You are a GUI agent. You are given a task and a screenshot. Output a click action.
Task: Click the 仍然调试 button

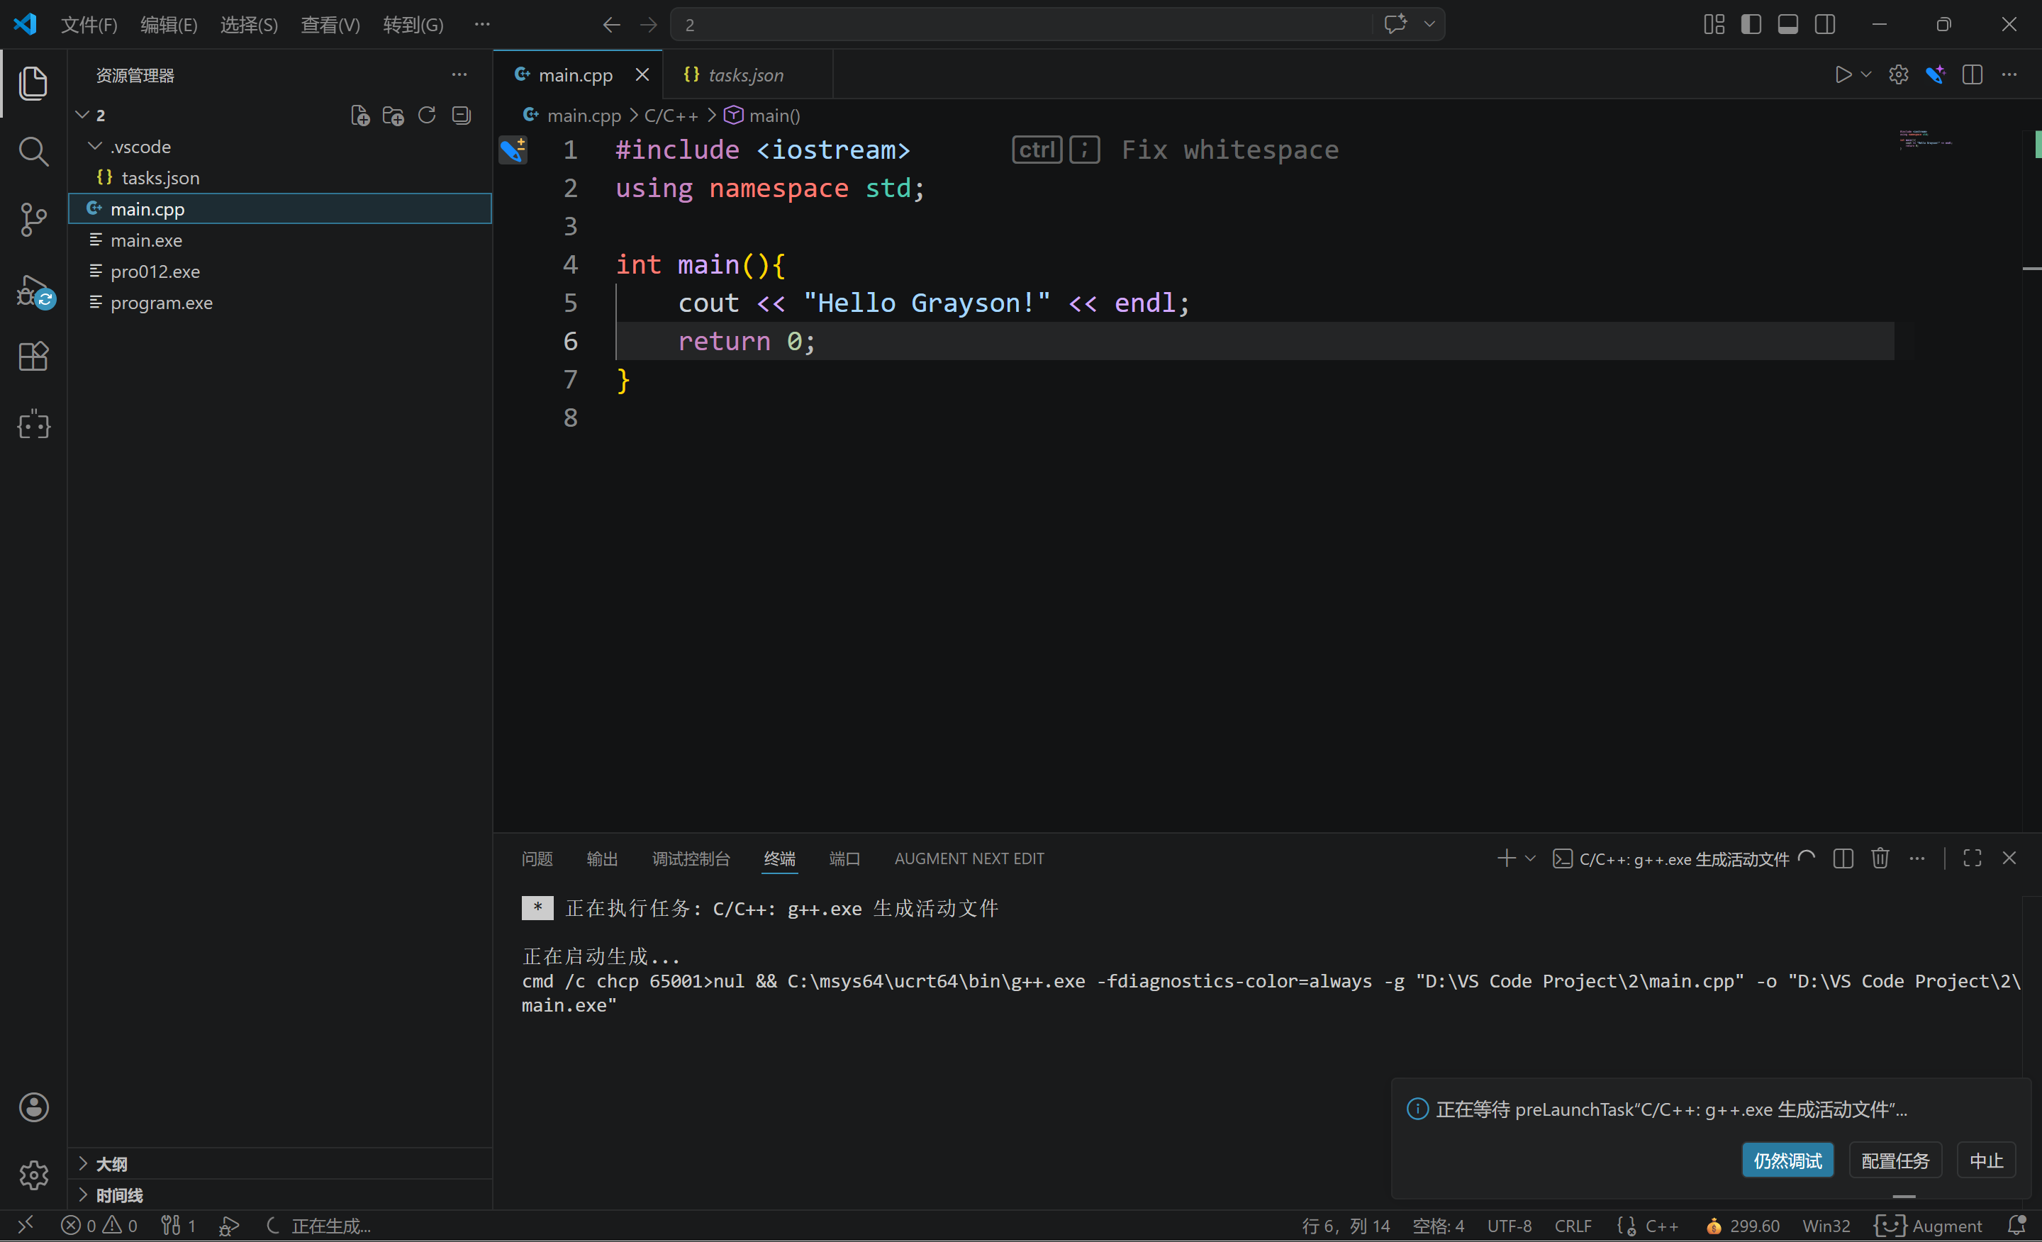point(1787,1160)
